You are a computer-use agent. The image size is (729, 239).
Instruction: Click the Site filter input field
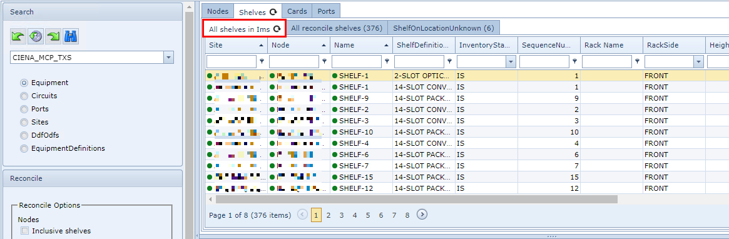tap(232, 61)
